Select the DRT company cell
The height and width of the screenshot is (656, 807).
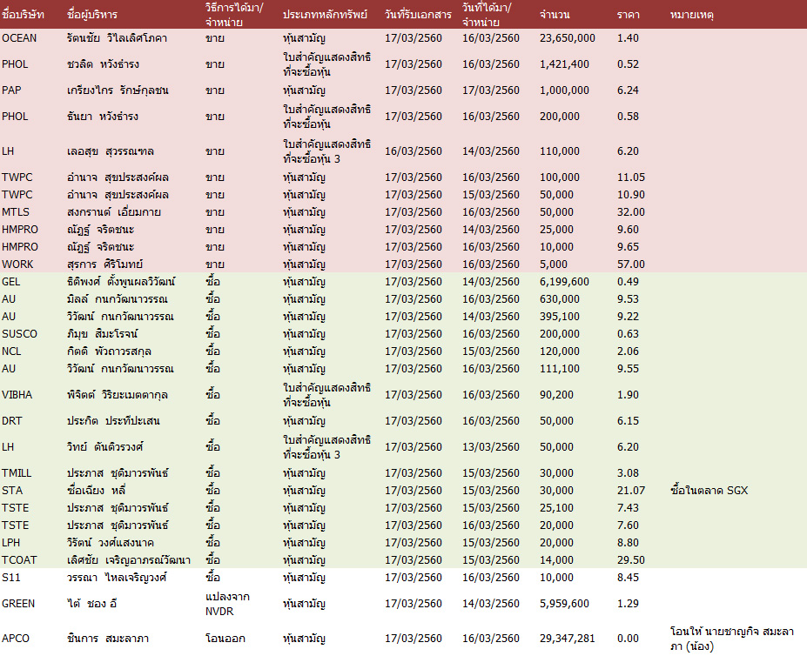tap(12, 421)
